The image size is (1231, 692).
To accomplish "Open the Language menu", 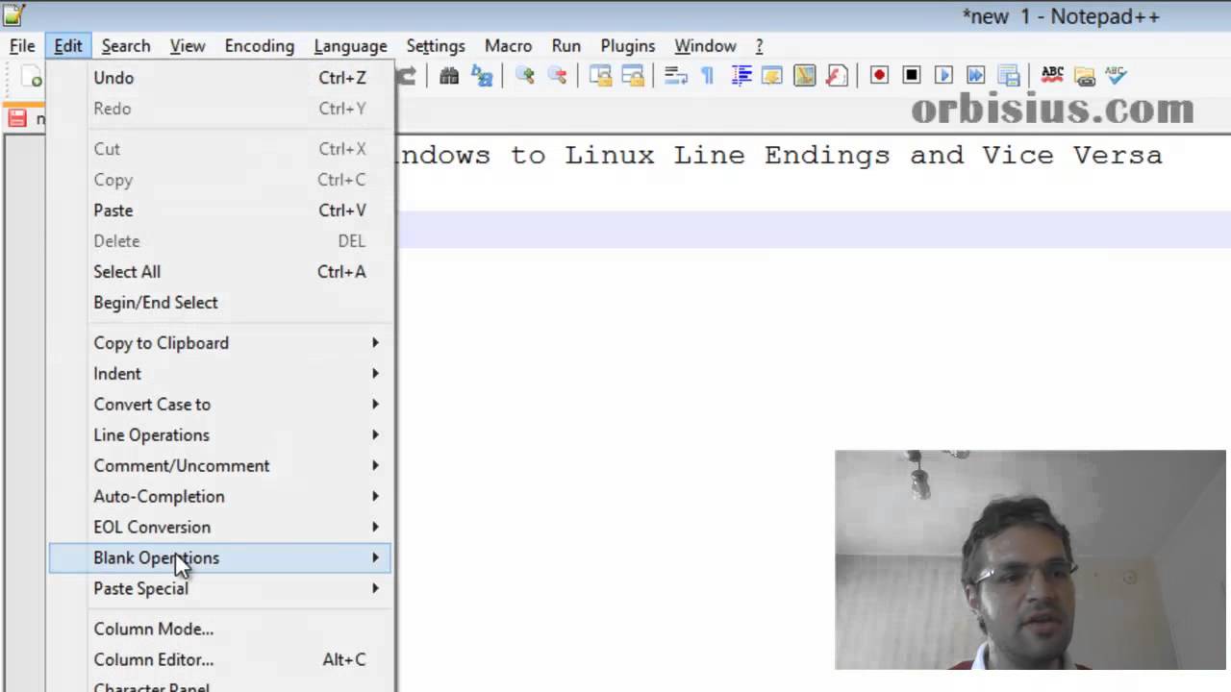I will pos(350,46).
